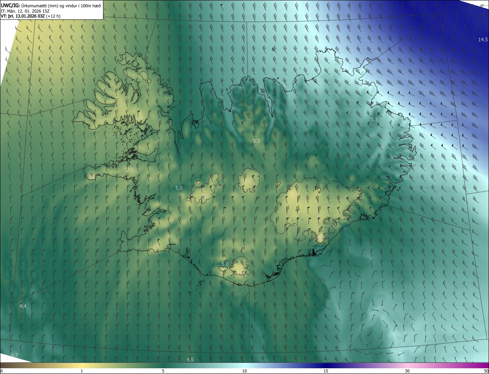The height and width of the screenshot is (374, 489).
Task: Click the 1 tick on the color scale
Action: (x=82, y=371)
